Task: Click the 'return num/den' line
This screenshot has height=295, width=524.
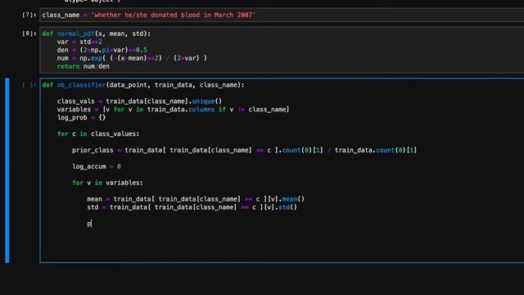Action: coord(84,66)
